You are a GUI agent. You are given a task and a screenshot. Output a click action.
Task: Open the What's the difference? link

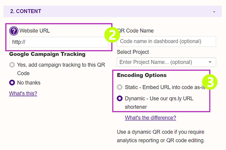pyautogui.click(x=150, y=118)
